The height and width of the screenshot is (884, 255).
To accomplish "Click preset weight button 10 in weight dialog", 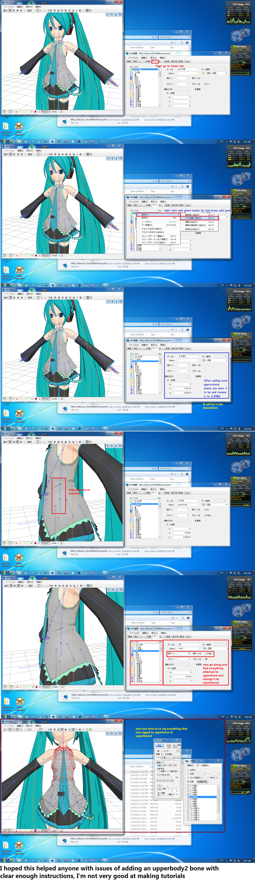I will point(172,780).
